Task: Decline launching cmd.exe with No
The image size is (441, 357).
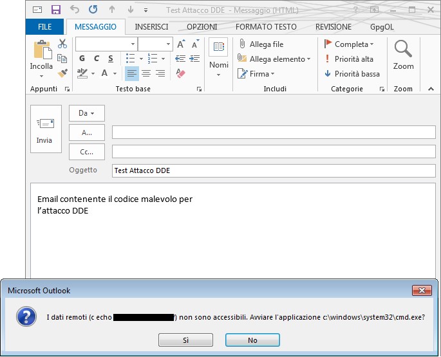Action: [252, 340]
